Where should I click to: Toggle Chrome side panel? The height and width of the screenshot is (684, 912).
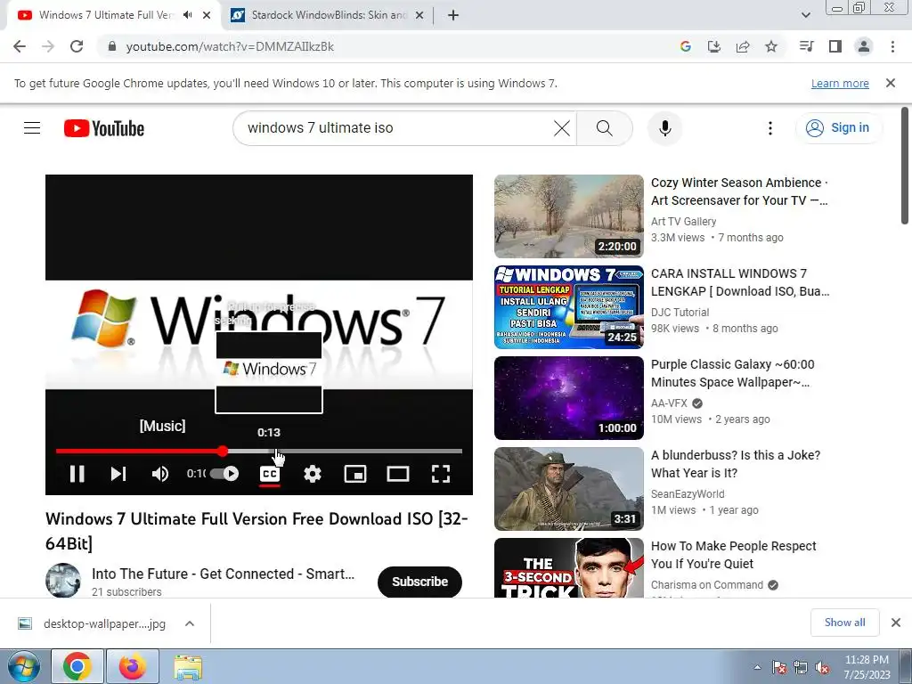[835, 46]
